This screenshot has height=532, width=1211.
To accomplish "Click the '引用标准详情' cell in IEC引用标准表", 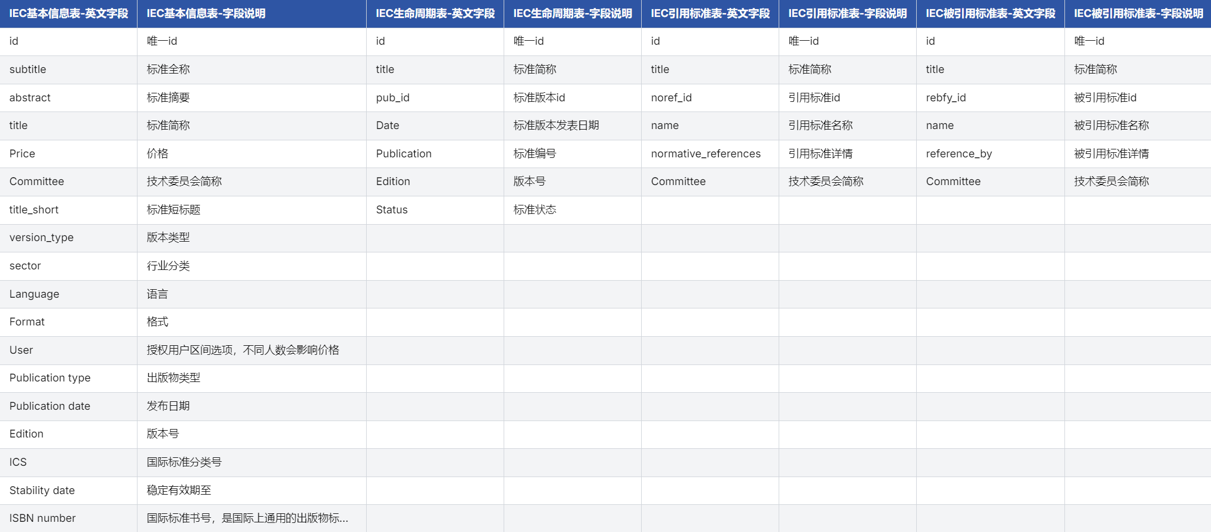I will pyautogui.click(x=848, y=154).
